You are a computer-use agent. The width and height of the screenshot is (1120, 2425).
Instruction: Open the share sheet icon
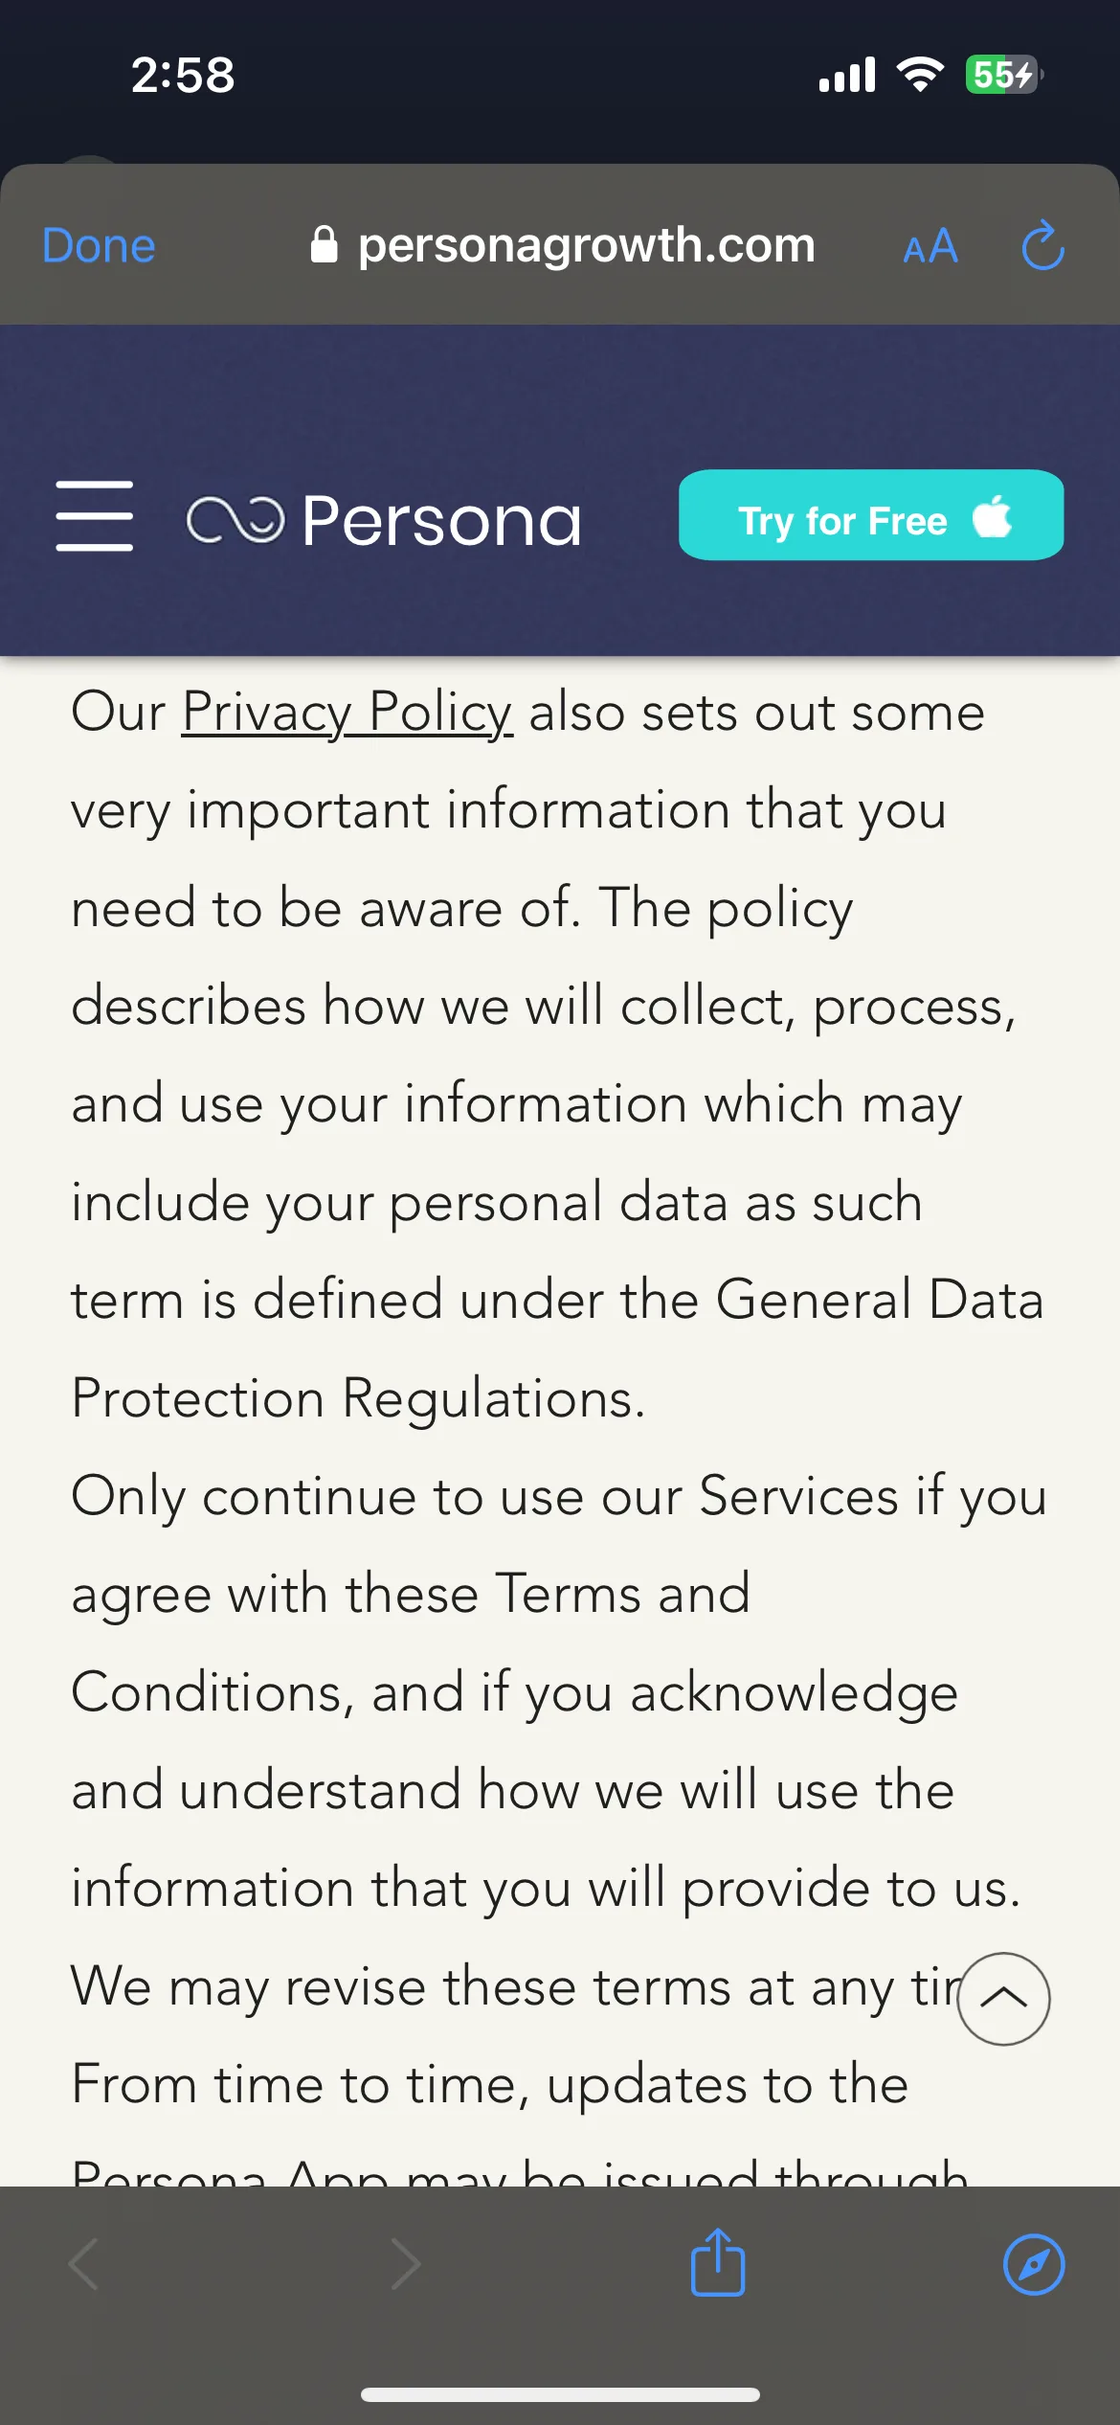(718, 2260)
